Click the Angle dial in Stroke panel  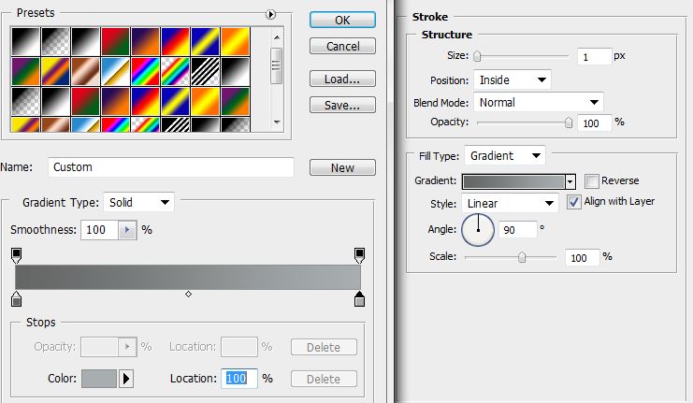coord(478,230)
